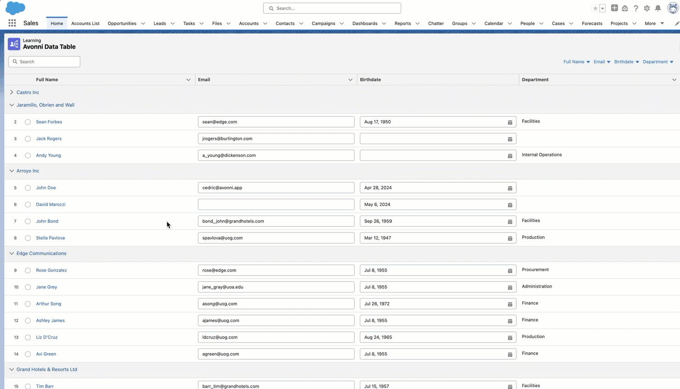Open the notifications bell
680x389 pixels.
pyautogui.click(x=658, y=8)
